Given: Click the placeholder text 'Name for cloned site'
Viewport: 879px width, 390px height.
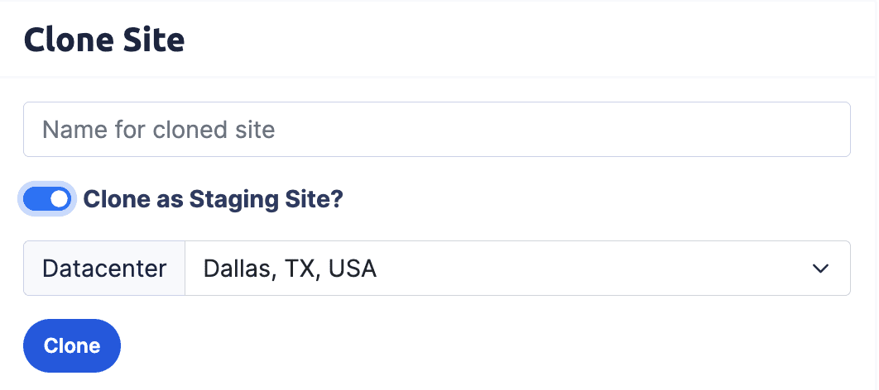Looking at the screenshot, I should tap(158, 130).
